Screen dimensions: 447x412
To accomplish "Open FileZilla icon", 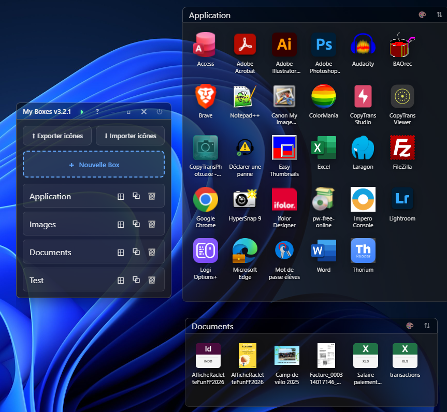I will (x=402, y=148).
